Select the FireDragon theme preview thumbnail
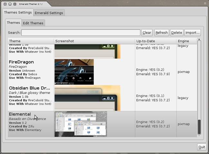209x154 pixels. (74, 72)
